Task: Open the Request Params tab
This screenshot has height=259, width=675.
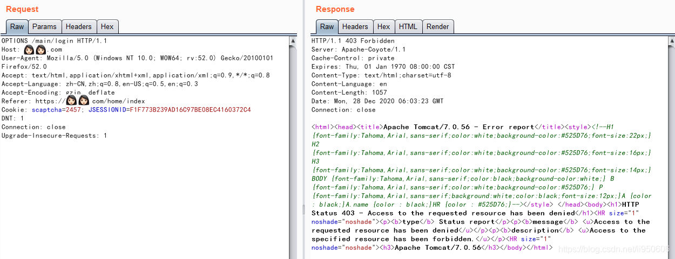Action: point(44,26)
